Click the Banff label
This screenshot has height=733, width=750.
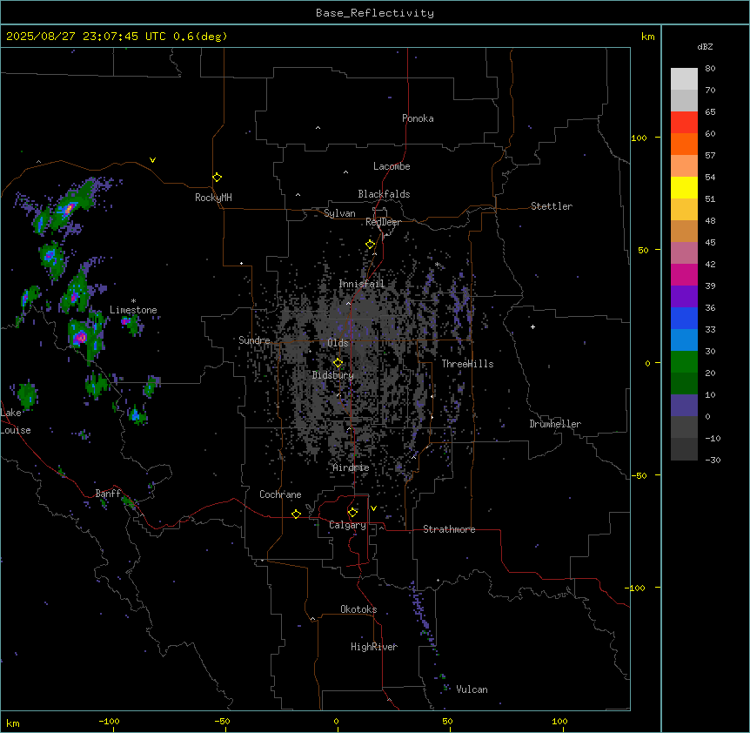coord(108,494)
